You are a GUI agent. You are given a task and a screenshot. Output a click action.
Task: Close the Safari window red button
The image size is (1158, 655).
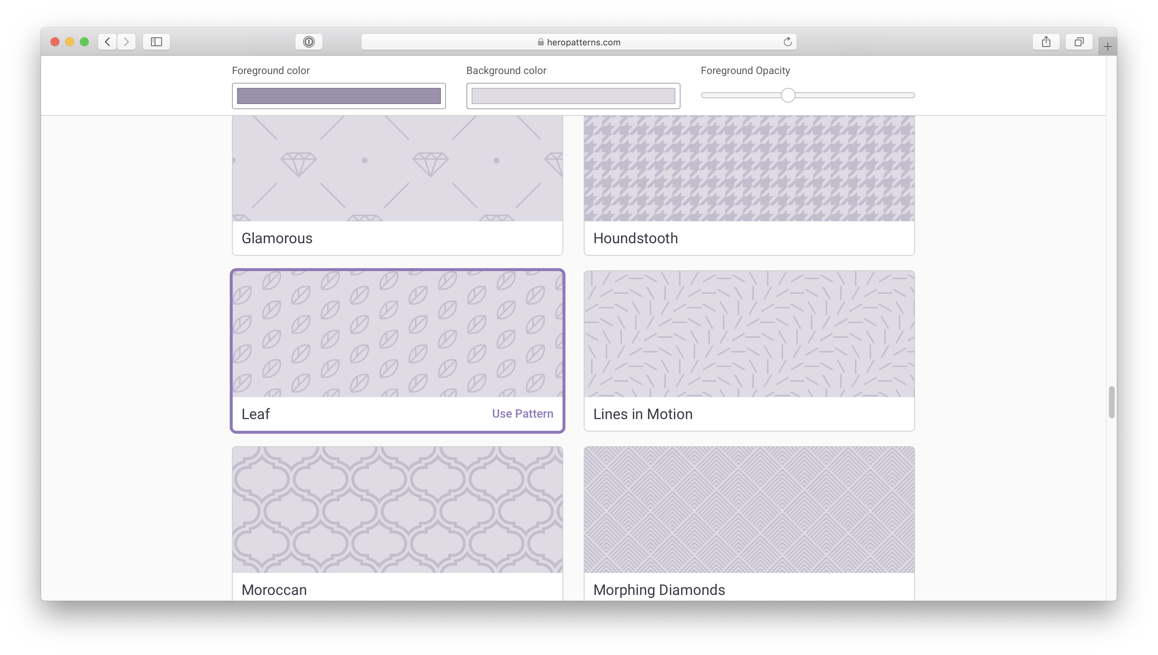(55, 42)
